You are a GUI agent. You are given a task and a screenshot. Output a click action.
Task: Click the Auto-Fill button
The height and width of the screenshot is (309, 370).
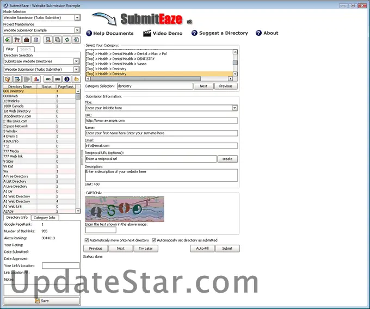pyautogui.click(x=202, y=249)
